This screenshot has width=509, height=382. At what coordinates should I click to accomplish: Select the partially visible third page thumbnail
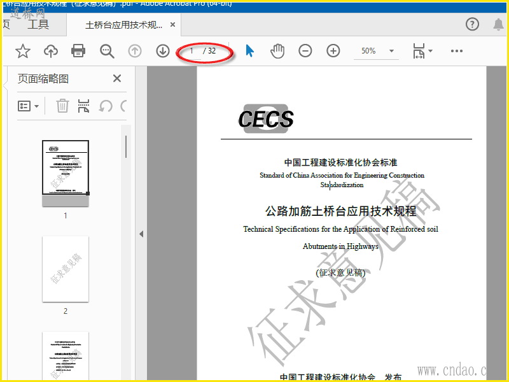[x=66, y=356]
